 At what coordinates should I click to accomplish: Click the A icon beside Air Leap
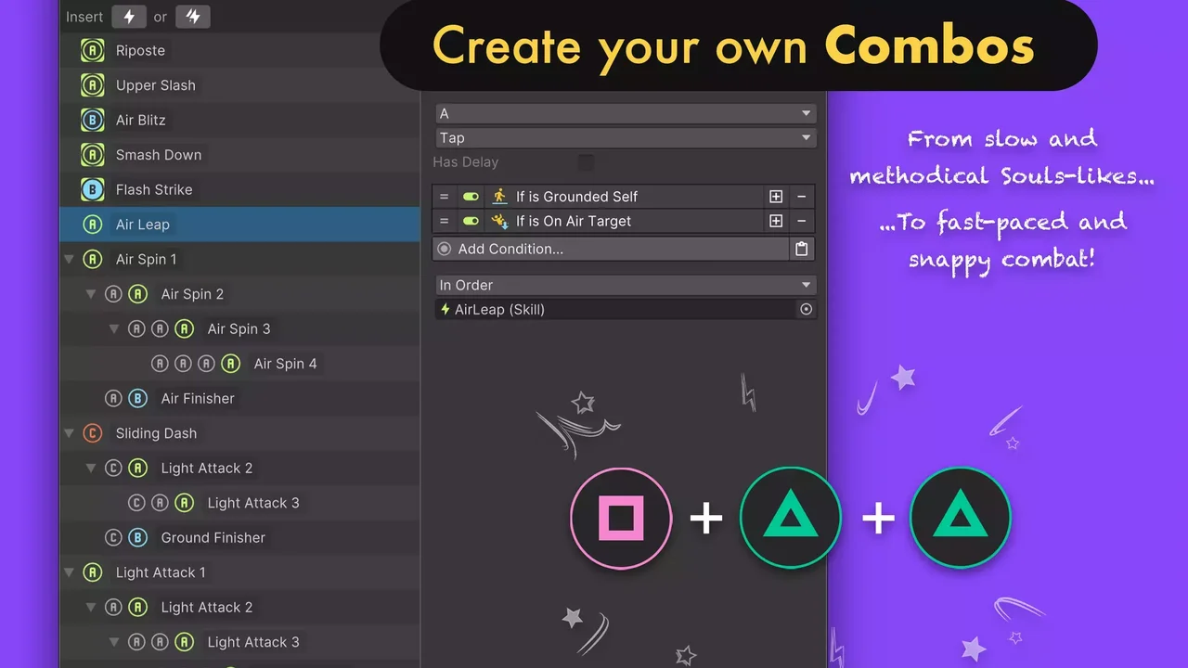(x=92, y=225)
